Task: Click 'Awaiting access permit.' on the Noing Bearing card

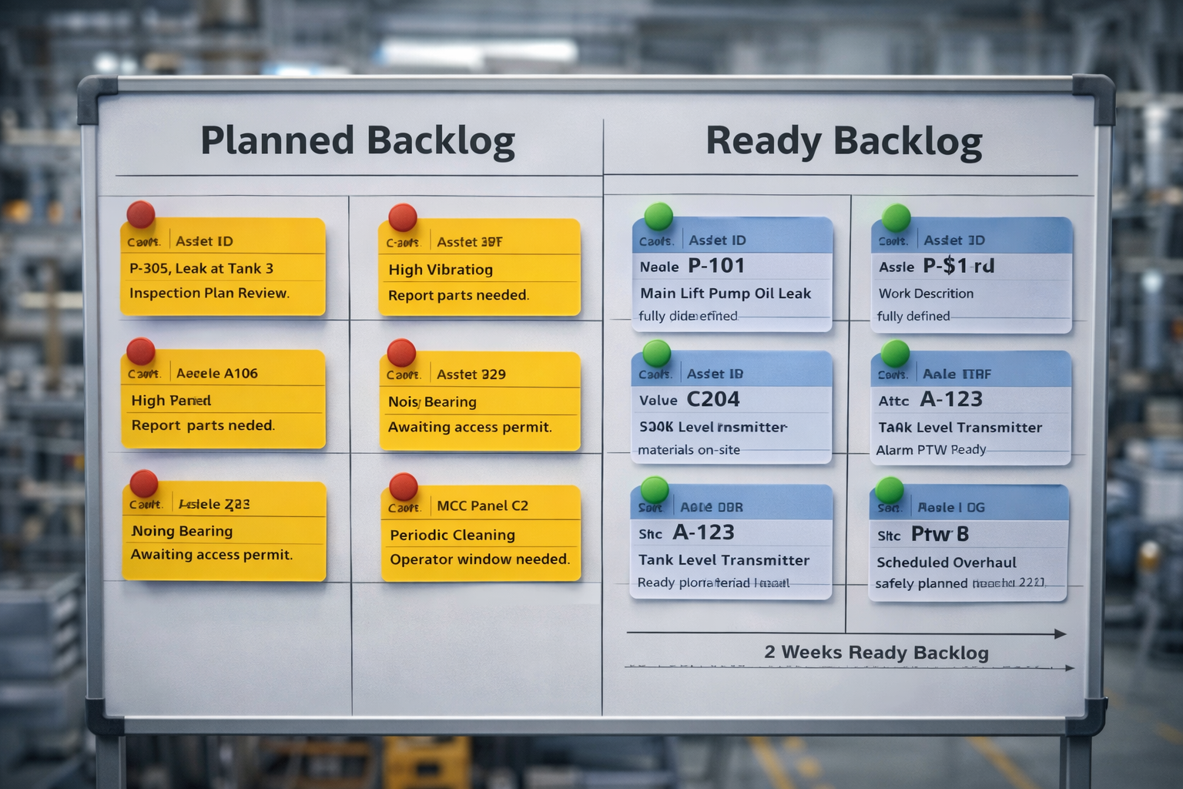Action: coord(212,555)
